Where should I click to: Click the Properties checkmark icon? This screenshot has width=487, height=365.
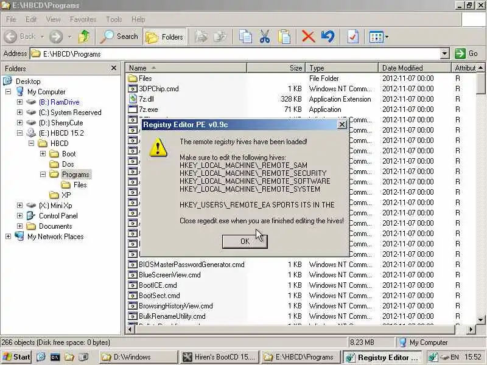[353, 36]
